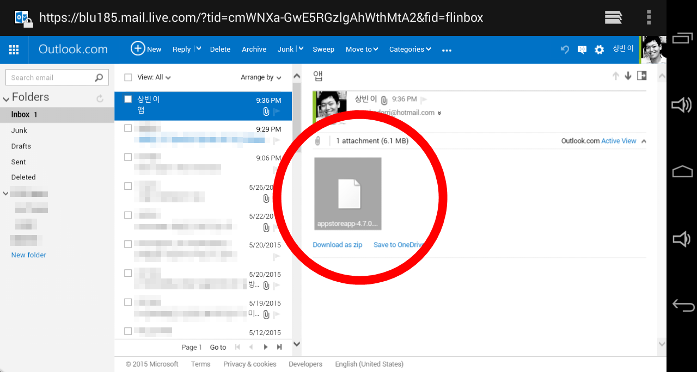The image size is (697, 372).
Task: Check the 5/22 message checkbox
Action: pos(128,215)
